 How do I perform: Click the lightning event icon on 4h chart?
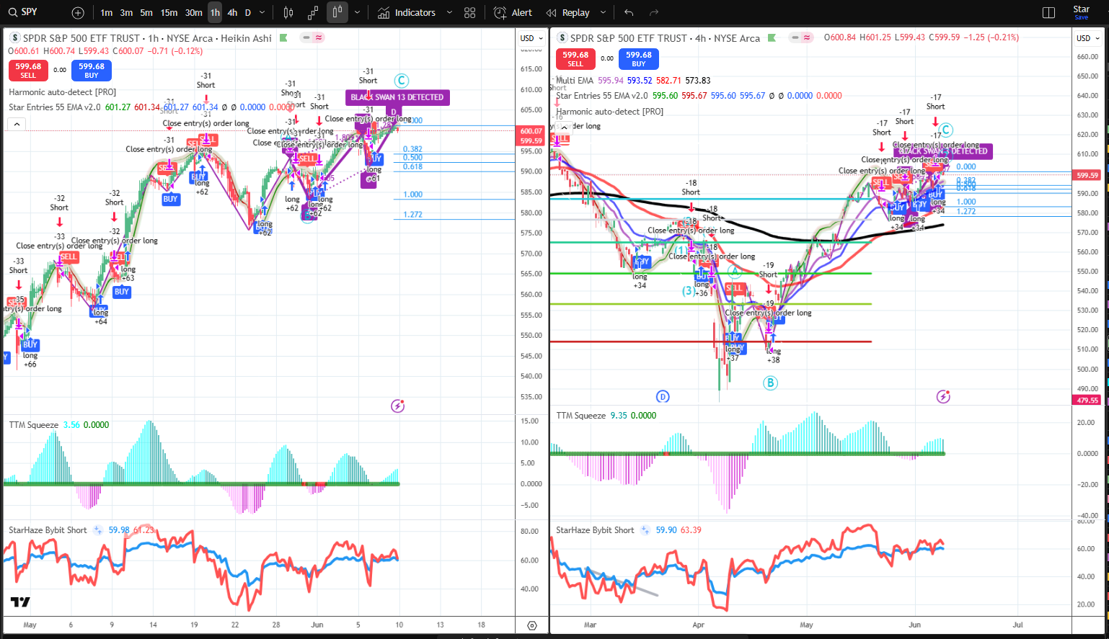(943, 397)
